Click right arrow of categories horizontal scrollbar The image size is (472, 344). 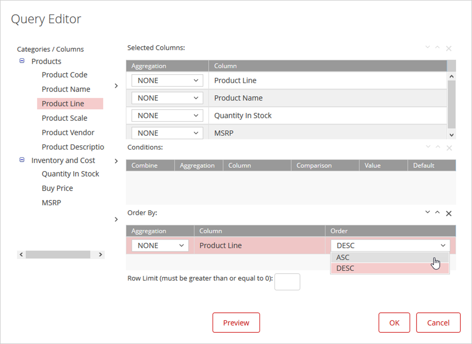(100, 255)
